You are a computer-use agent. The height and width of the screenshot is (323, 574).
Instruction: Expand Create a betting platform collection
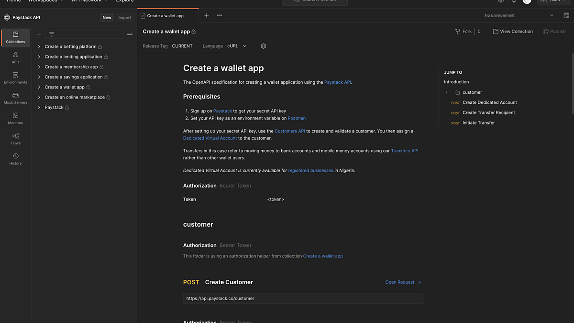[39, 46]
